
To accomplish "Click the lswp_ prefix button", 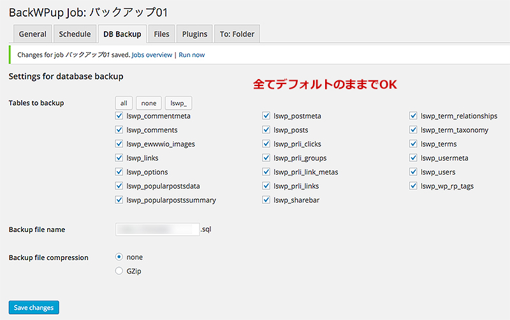I will point(178,103).
